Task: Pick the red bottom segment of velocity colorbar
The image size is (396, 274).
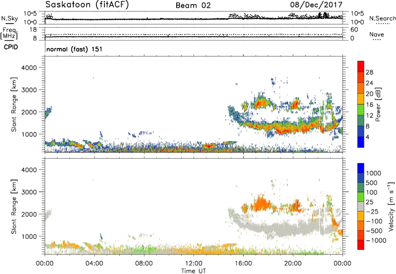Action: click(x=361, y=245)
